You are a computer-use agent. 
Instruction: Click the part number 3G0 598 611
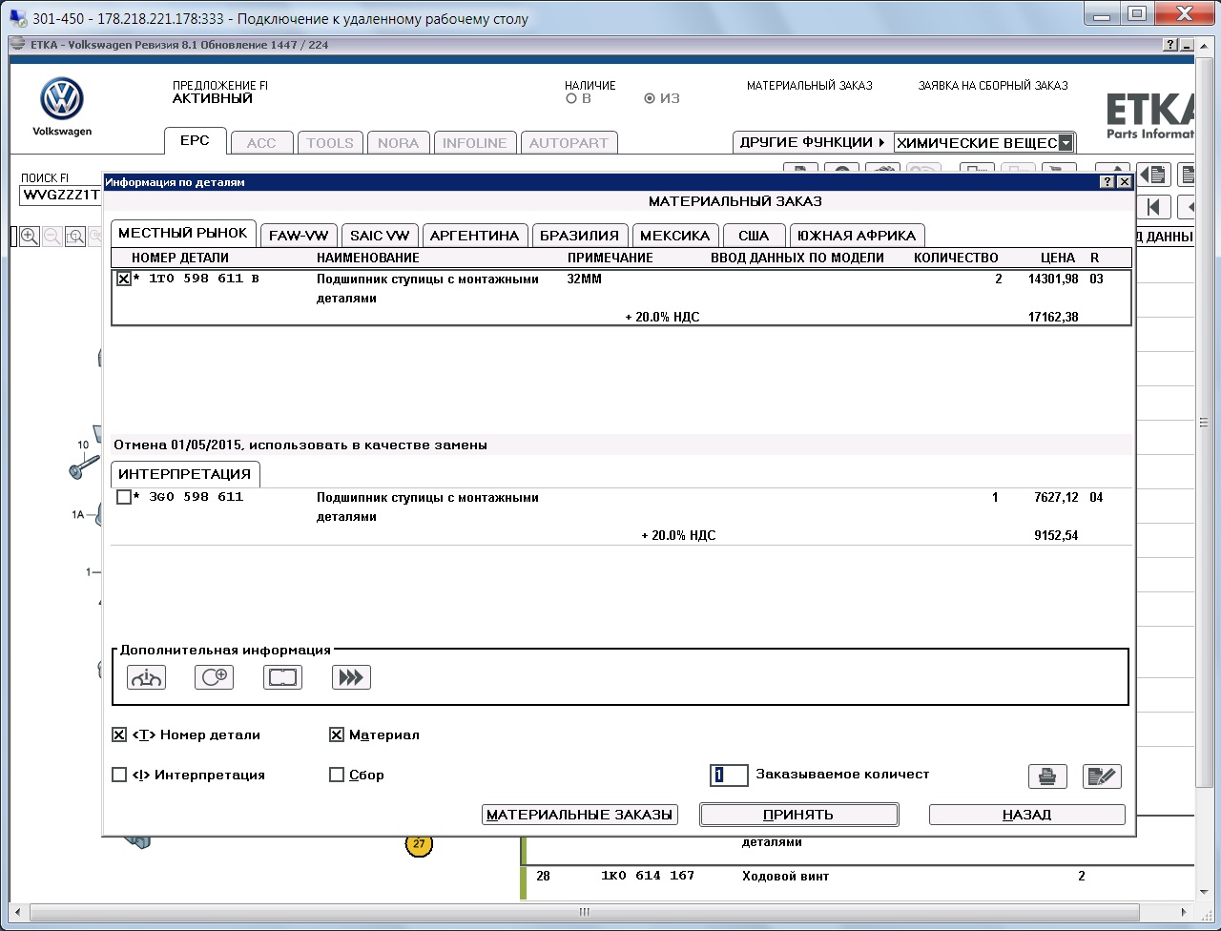(197, 497)
